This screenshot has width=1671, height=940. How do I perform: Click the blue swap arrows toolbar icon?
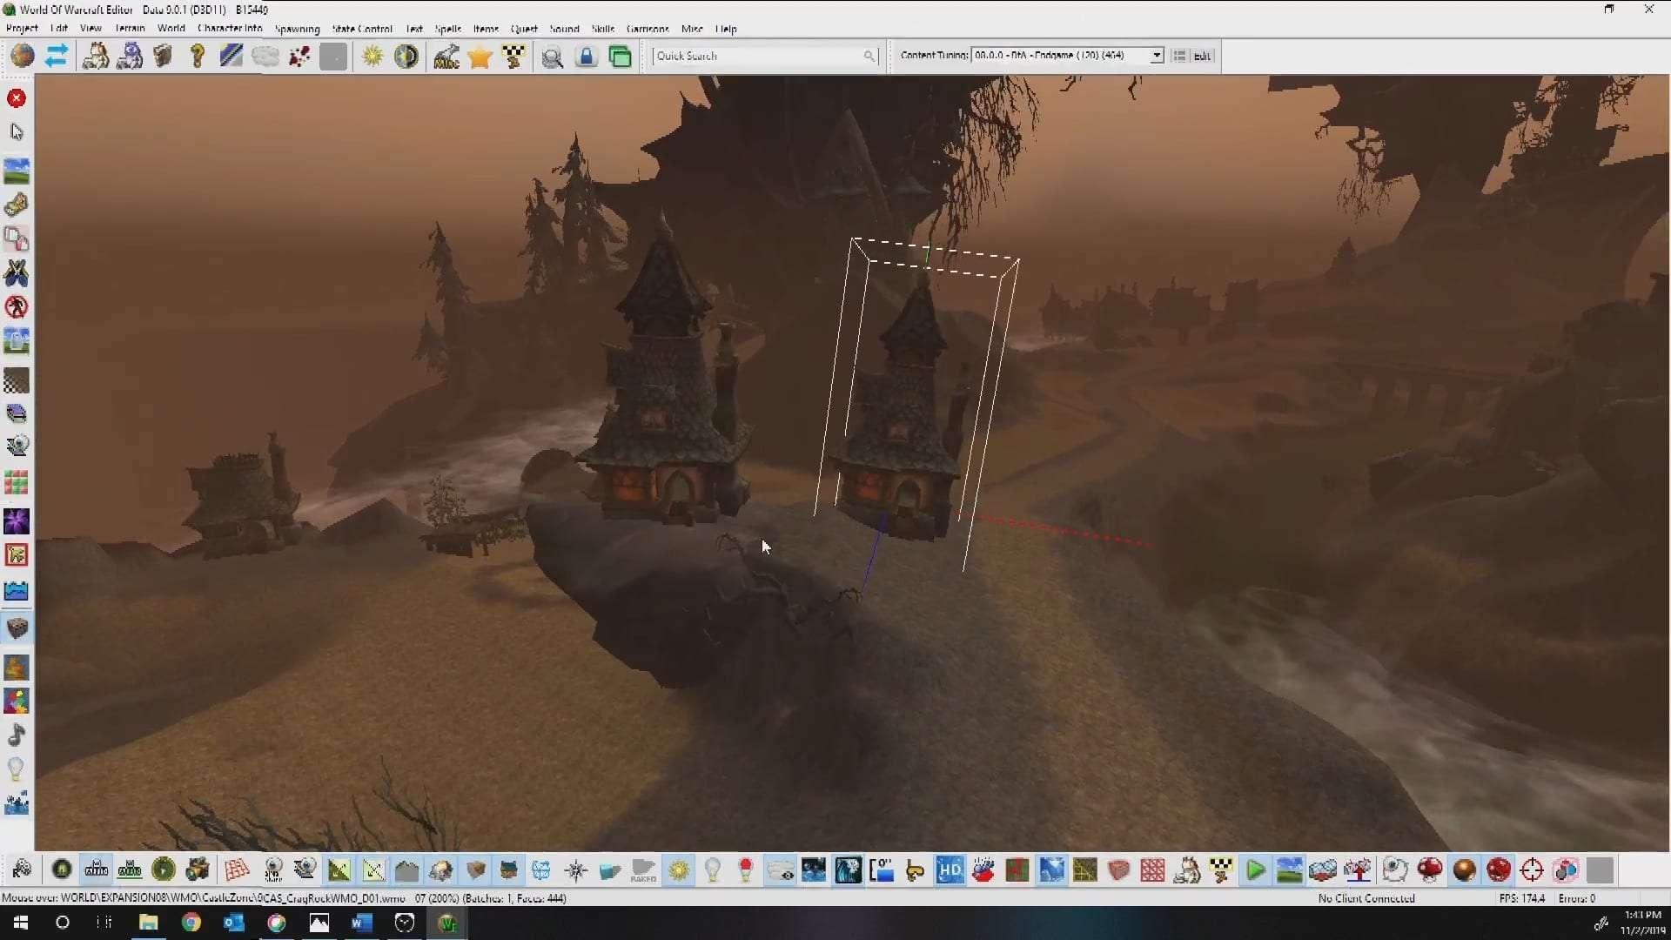click(57, 57)
